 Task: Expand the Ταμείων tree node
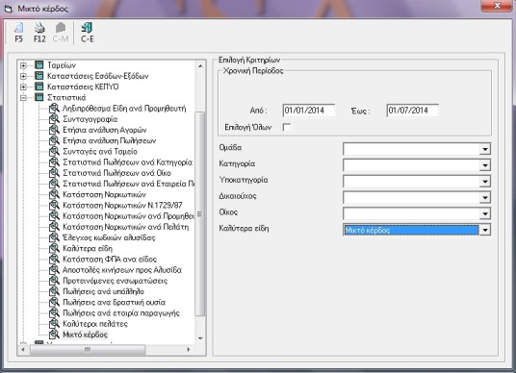point(23,65)
